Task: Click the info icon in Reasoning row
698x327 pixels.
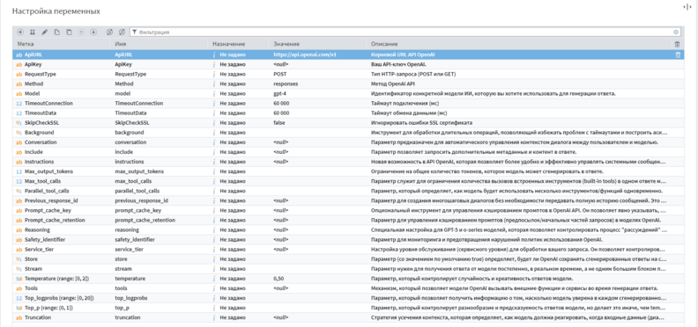Action: click(213, 229)
